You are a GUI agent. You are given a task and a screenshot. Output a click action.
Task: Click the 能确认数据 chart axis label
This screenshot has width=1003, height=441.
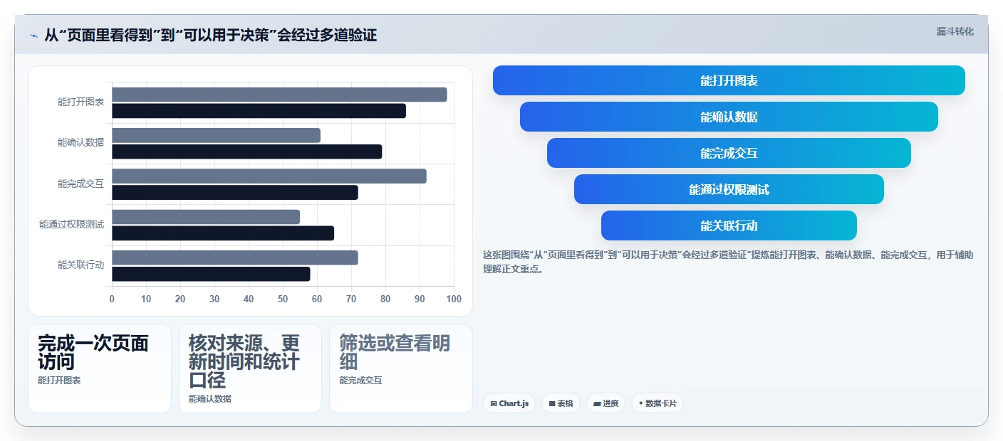(80, 143)
